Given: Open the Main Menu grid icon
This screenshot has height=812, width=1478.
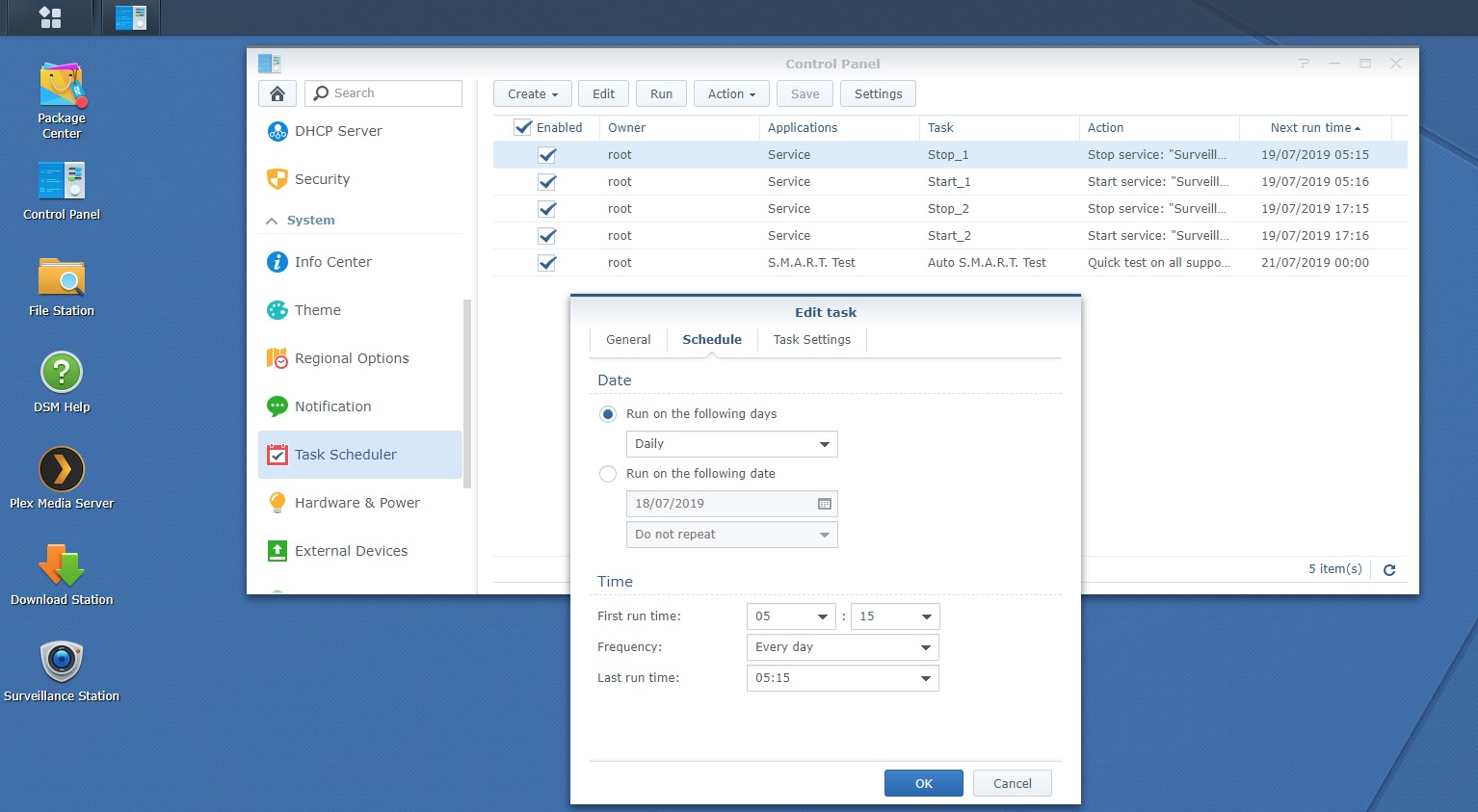Looking at the screenshot, I should [x=50, y=17].
